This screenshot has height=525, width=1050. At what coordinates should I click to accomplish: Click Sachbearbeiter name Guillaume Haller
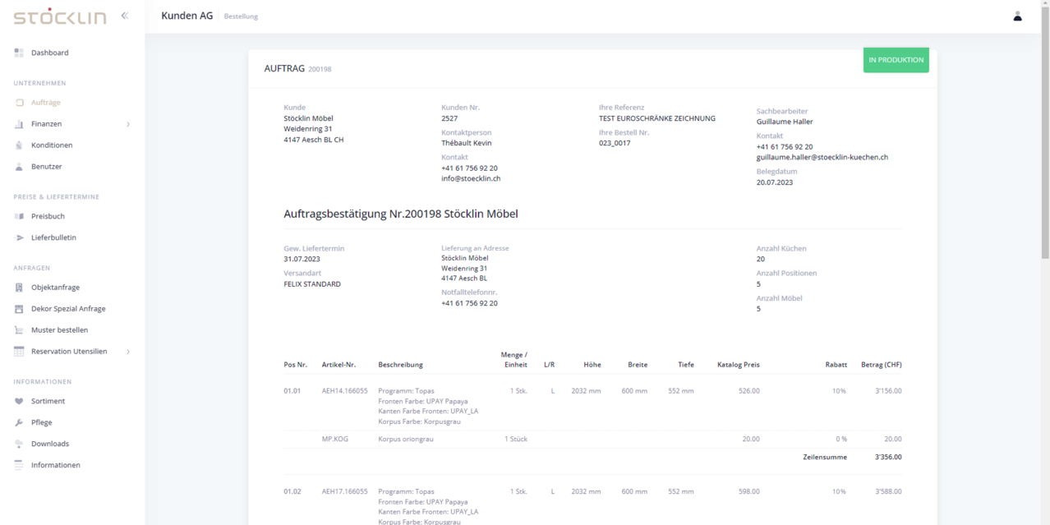pyautogui.click(x=785, y=122)
